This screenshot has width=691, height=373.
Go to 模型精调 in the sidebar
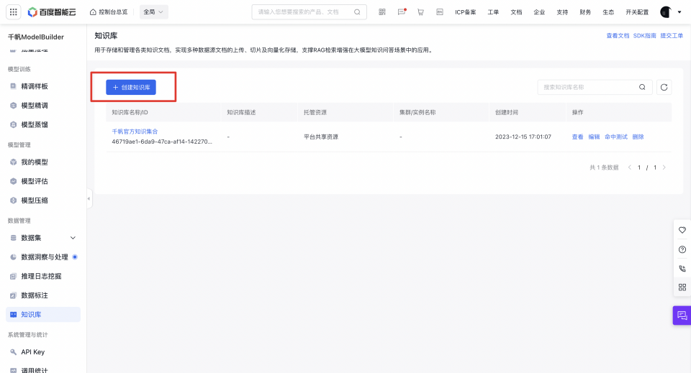pos(35,105)
